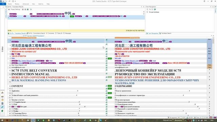
Task: Collapse the left navigation pane arrow
Action: point(3,7)
